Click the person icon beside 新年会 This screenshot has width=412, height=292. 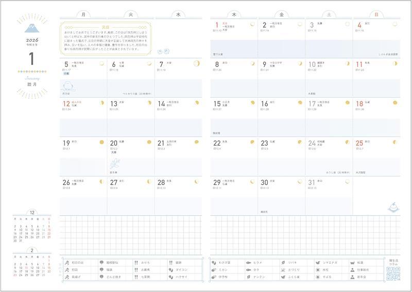[352, 277]
